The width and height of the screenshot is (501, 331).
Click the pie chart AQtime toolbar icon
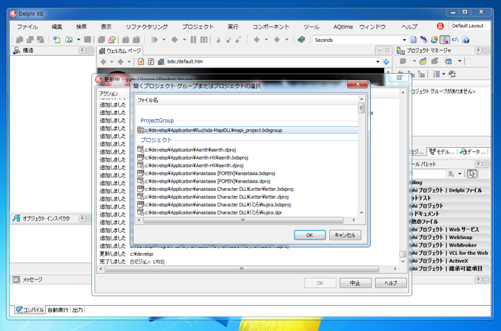pos(434,40)
